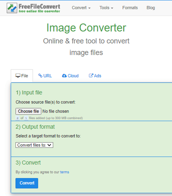Click the chain-link icon on URL tab
Screen dimensions: 172x196
click(x=40, y=76)
